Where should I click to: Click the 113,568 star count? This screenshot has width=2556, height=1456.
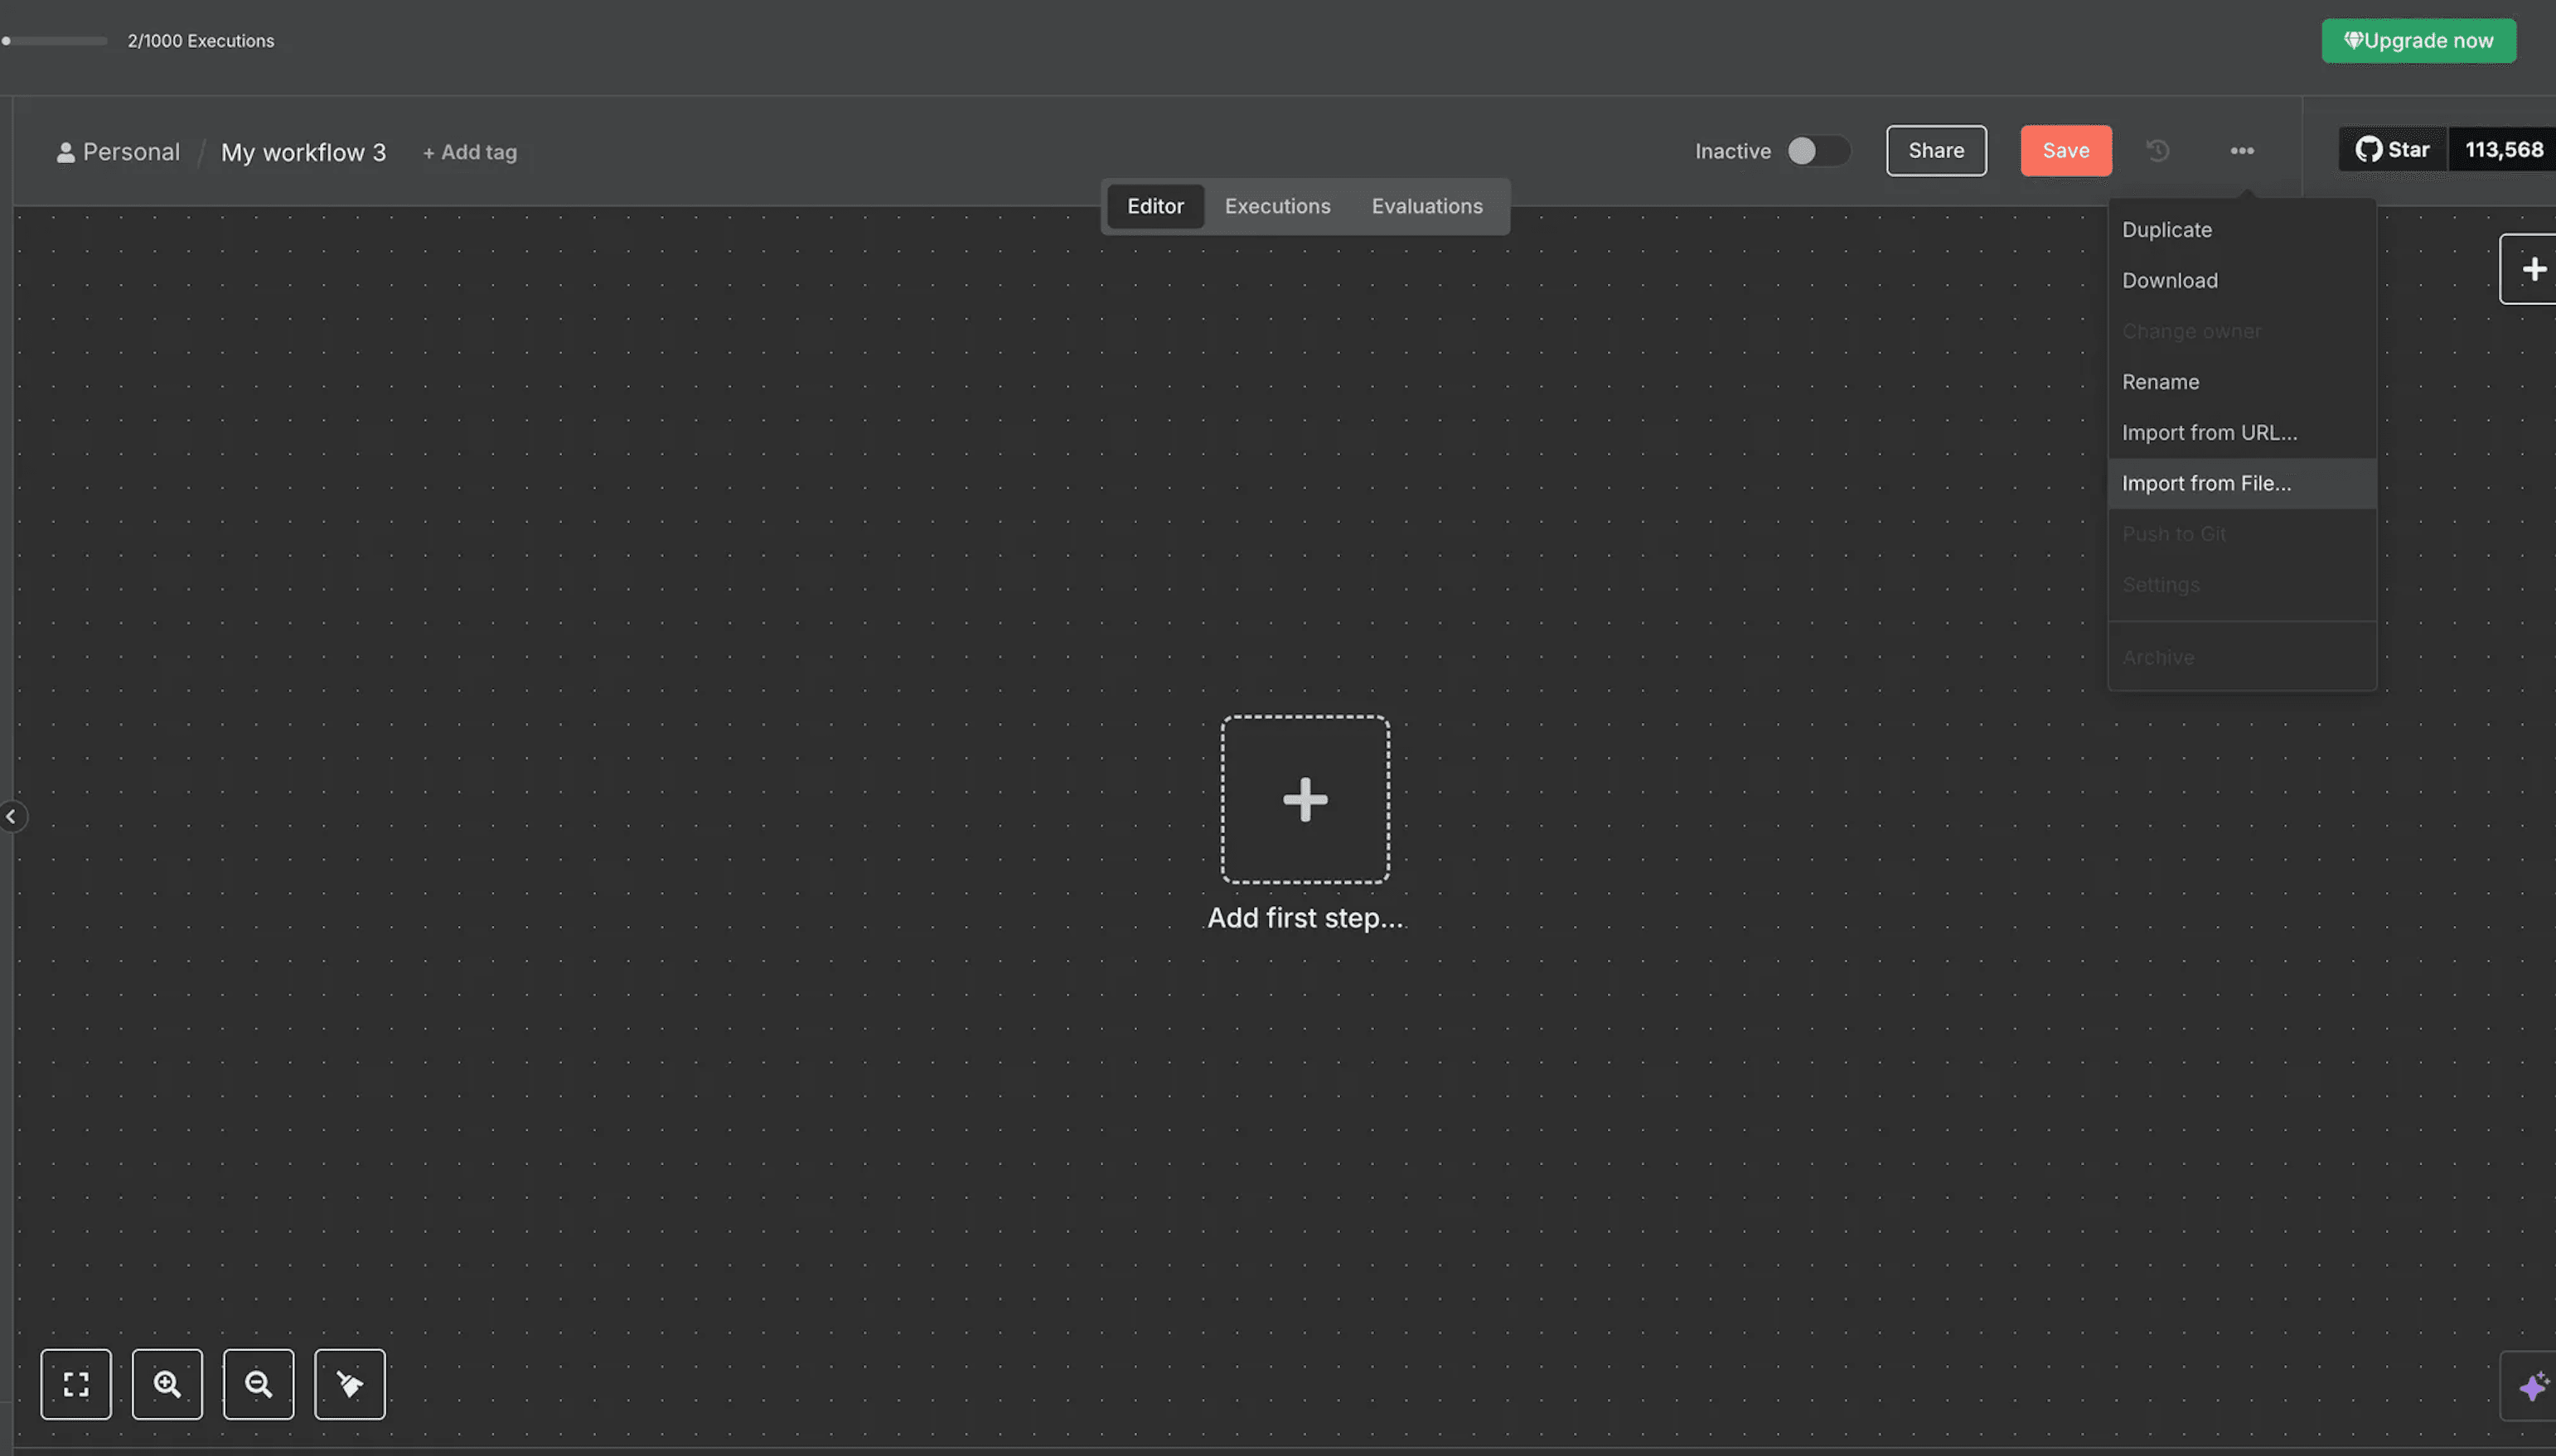[2503, 150]
